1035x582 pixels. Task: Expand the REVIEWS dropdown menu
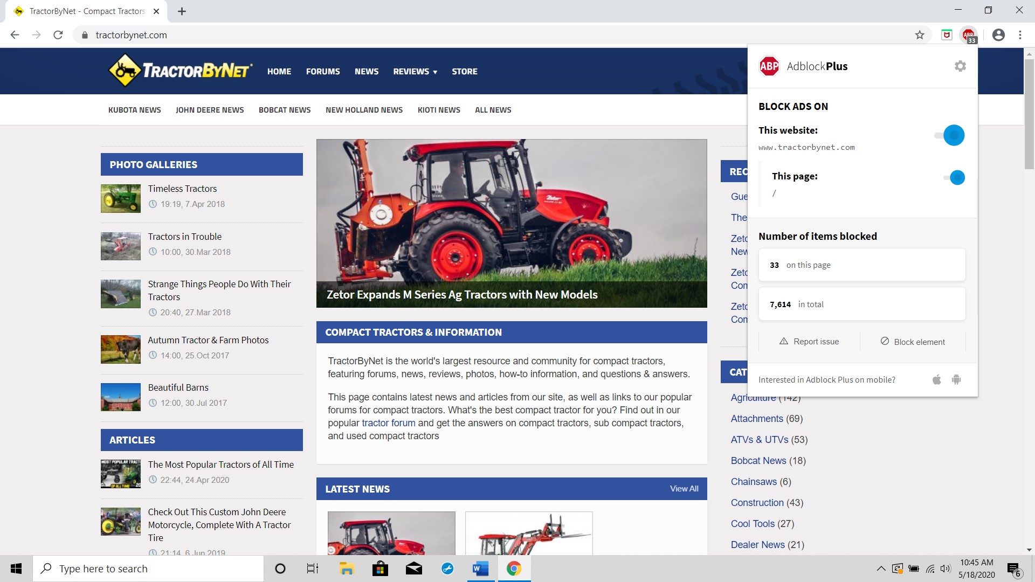415,72
